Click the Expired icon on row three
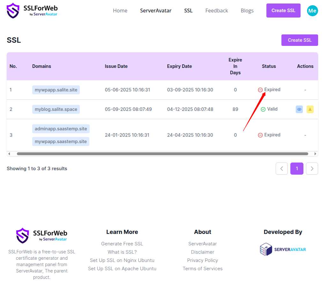Viewport: 328px width, 283px height. pos(260,134)
